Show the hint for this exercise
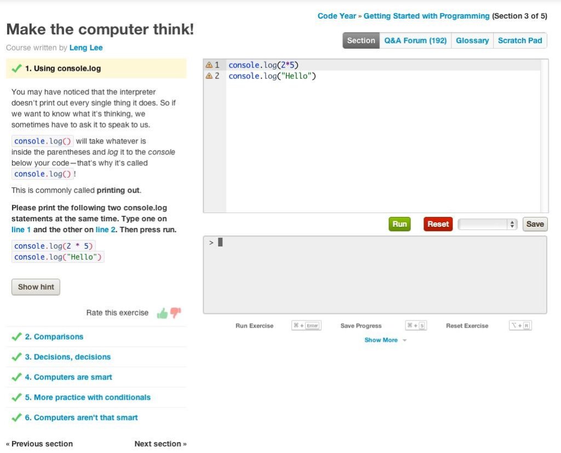This screenshot has width=561, height=453. click(36, 286)
